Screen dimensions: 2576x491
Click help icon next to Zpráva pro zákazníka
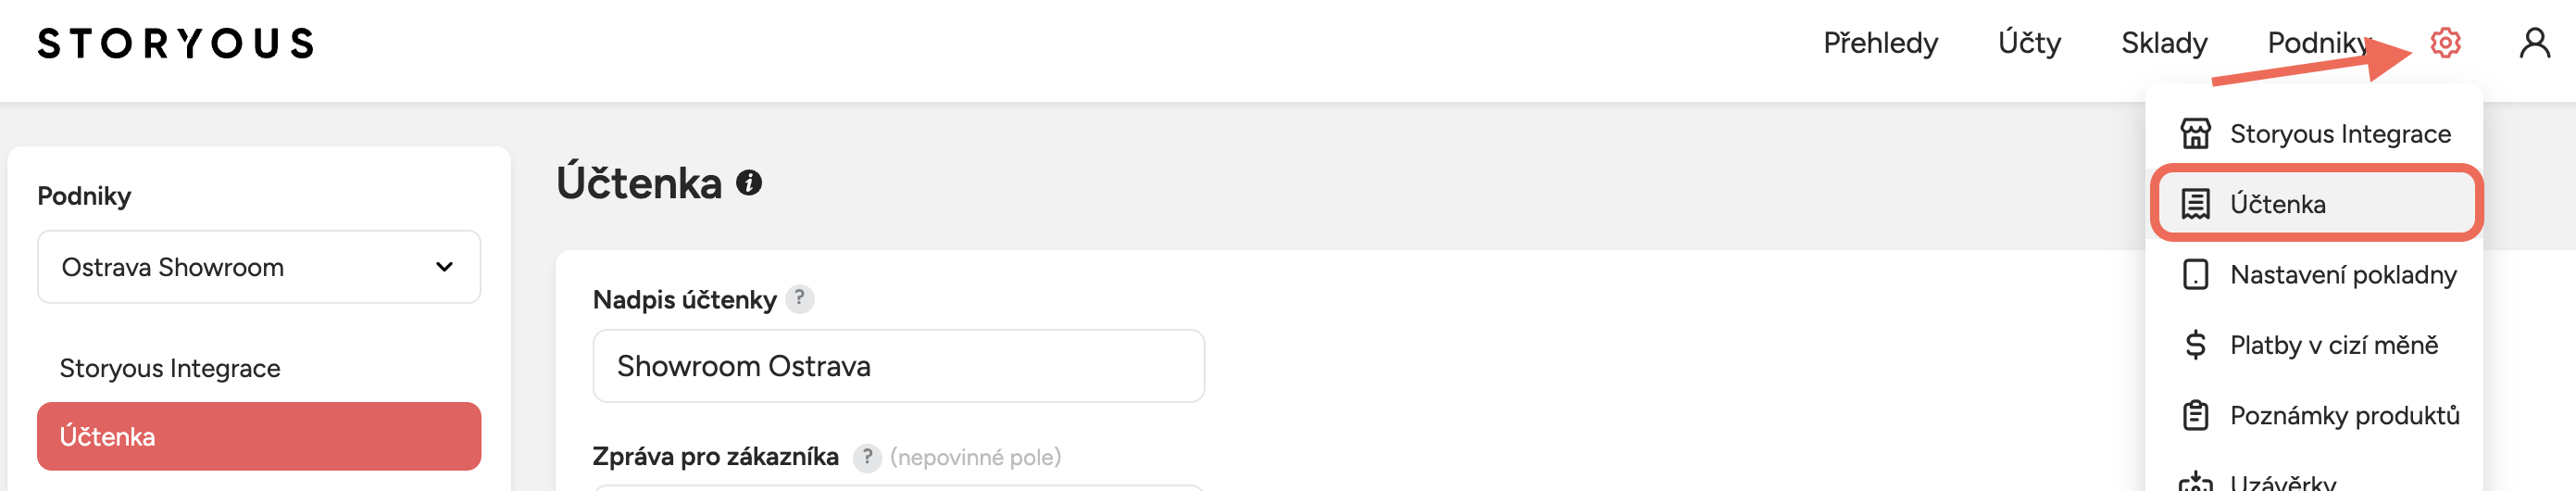point(866,457)
